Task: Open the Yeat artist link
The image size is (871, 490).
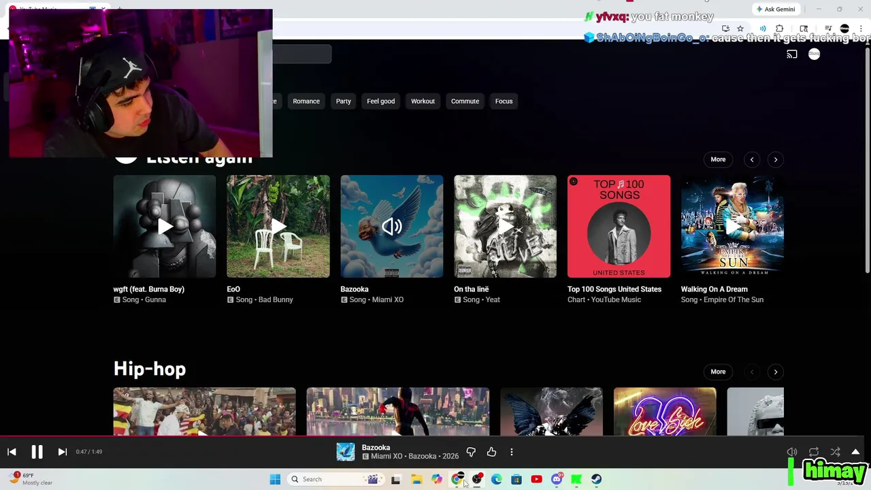Action: click(491, 299)
